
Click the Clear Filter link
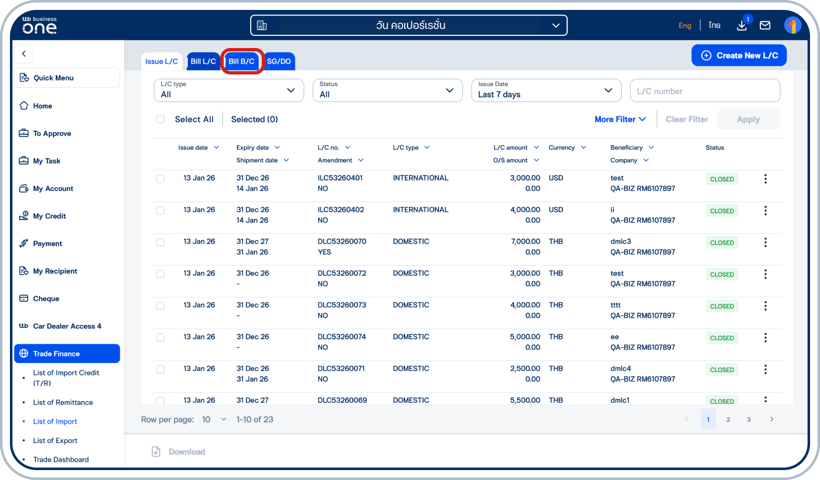(x=686, y=119)
